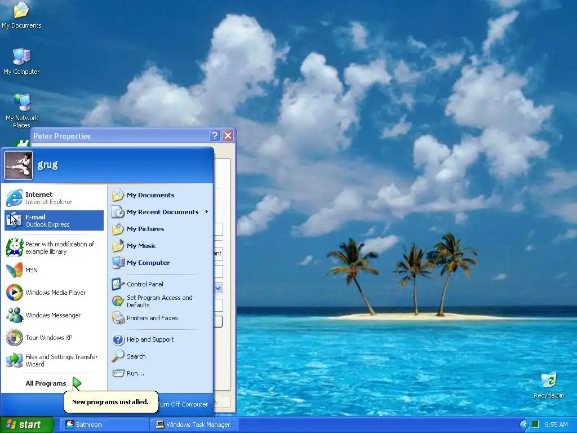Select My Network Places desktop icon
577x433 pixels.
click(x=22, y=111)
